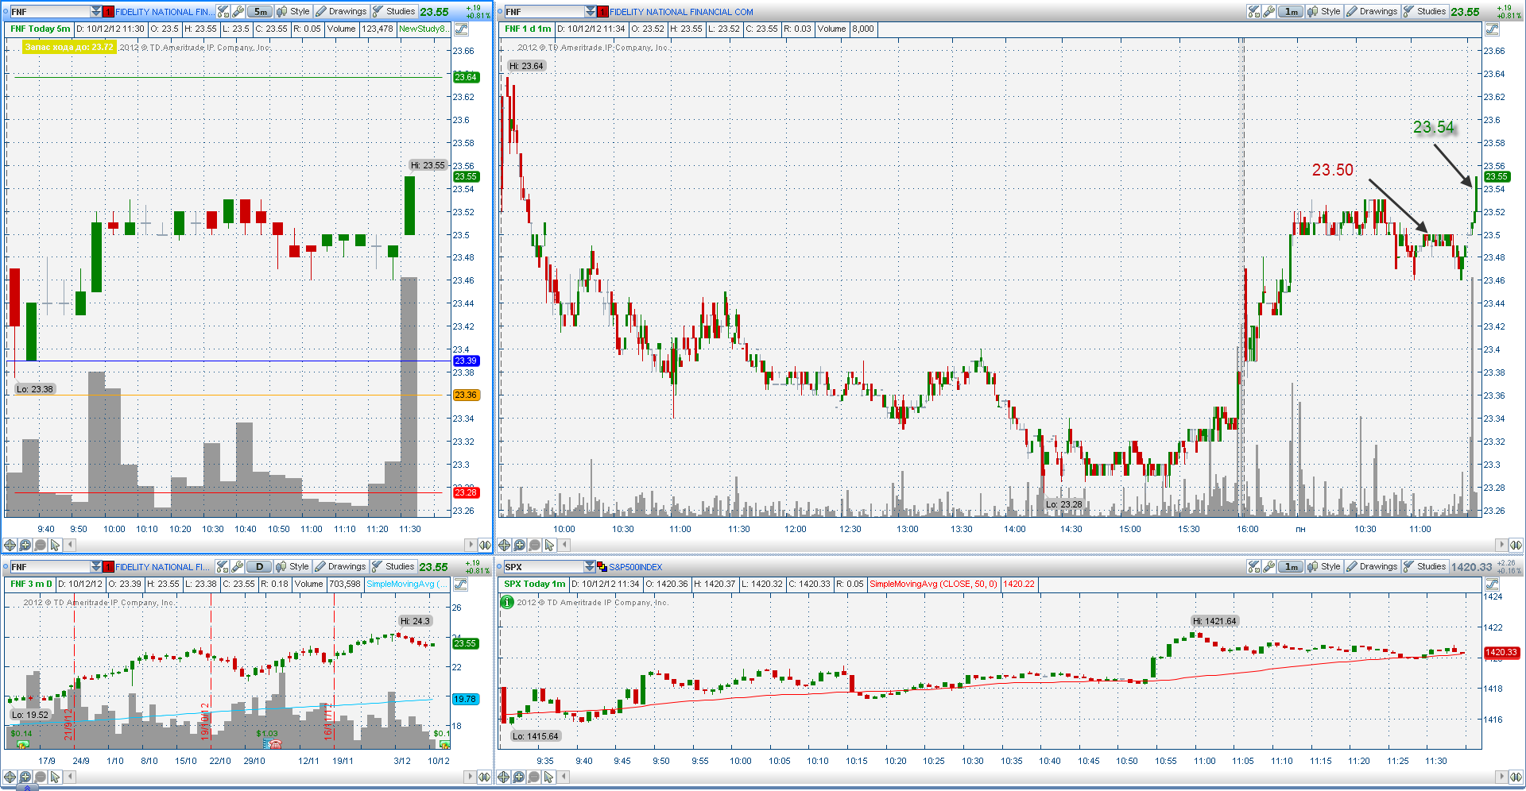Click scroll-left arrow under SPX chart
1526x791 pixels.
click(565, 777)
